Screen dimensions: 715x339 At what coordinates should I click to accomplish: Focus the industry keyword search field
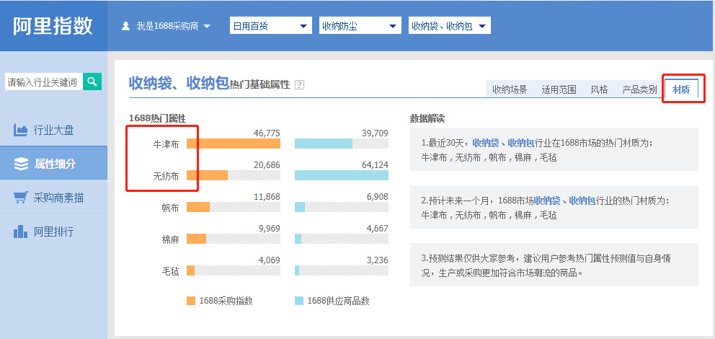(x=44, y=82)
